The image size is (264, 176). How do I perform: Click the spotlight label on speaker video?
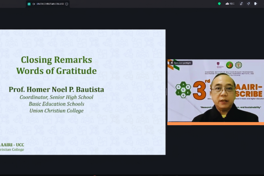pyautogui.click(x=181, y=63)
